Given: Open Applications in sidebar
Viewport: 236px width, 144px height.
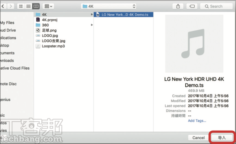Looking at the screenshot, I should 8,38.
